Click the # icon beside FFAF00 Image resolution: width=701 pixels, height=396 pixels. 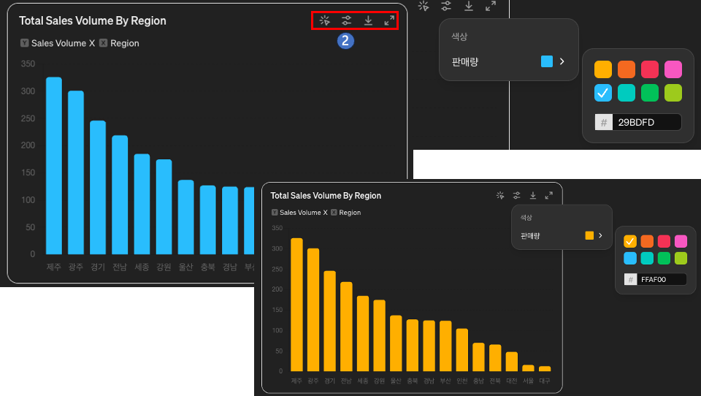coord(630,279)
